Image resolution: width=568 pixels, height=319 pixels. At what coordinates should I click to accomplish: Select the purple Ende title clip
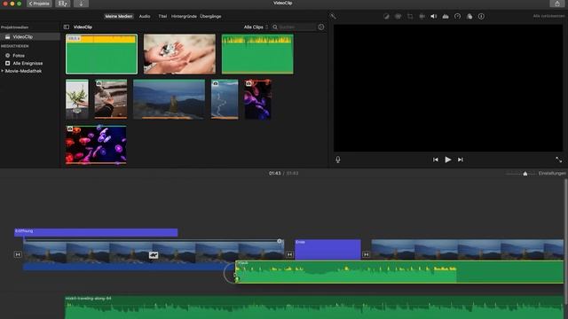pyautogui.click(x=327, y=249)
